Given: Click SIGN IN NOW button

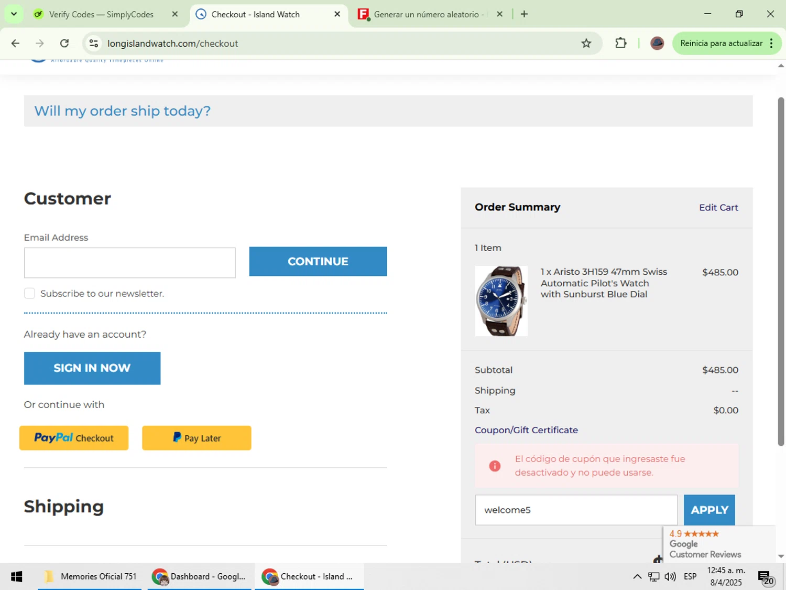Looking at the screenshot, I should pos(92,368).
